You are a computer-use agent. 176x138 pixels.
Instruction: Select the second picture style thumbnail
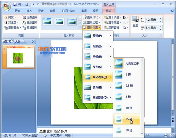60,21
